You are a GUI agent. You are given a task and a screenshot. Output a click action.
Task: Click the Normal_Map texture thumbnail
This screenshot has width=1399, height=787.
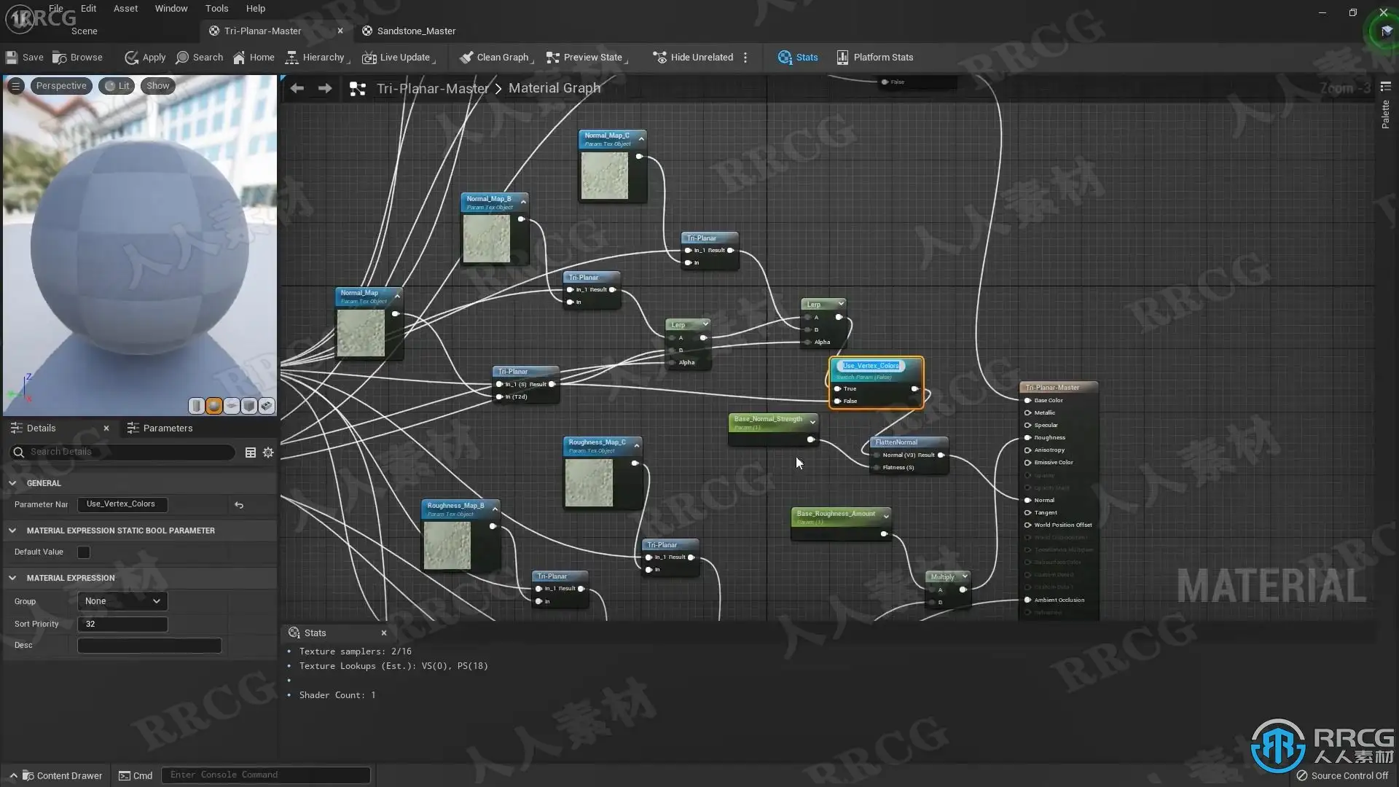tap(361, 332)
